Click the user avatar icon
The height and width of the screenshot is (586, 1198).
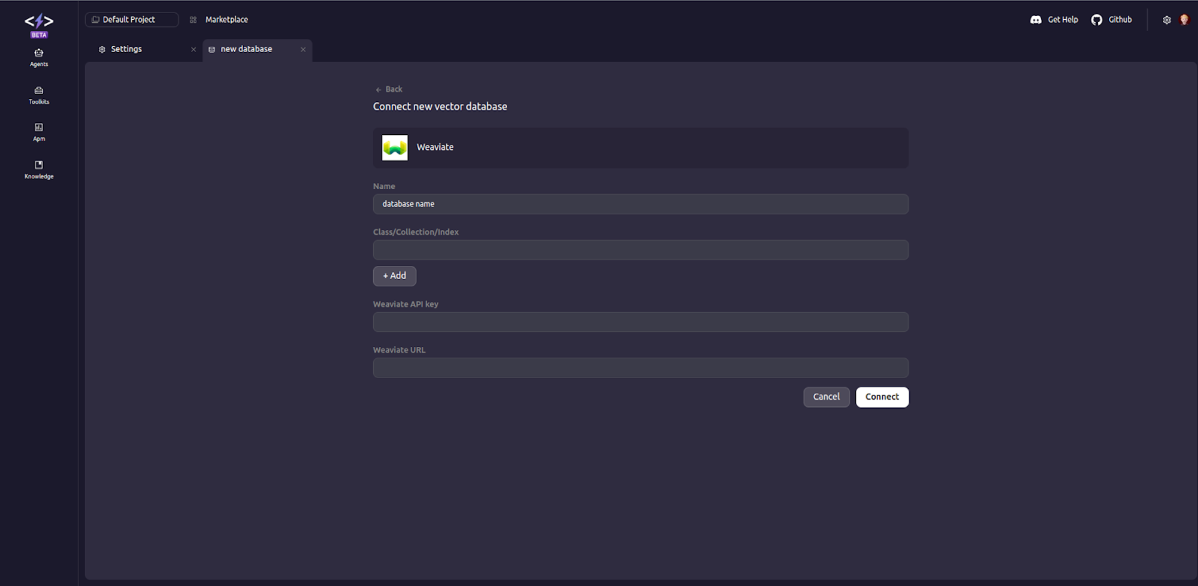tap(1184, 20)
